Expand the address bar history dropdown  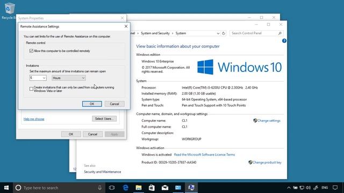[x=218, y=33]
